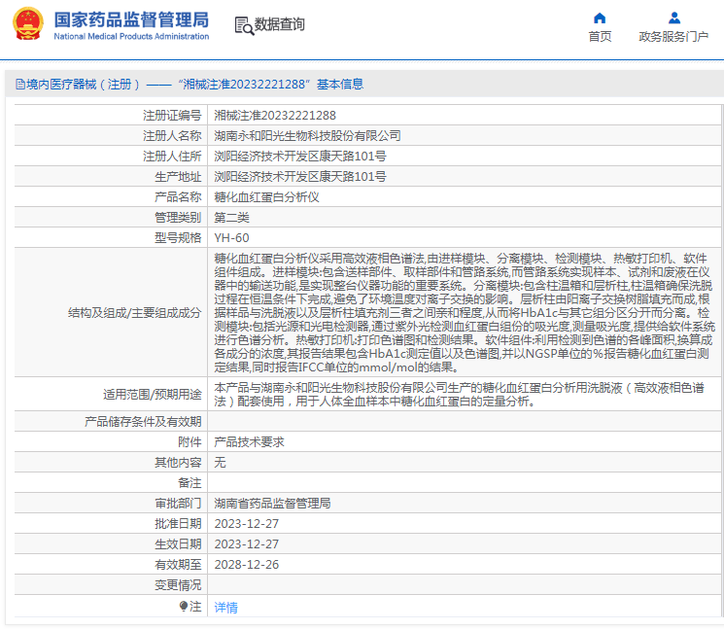Select attachment value 产品技术要求
Image resolution: width=724 pixels, height=630 pixels.
[x=250, y=441]
